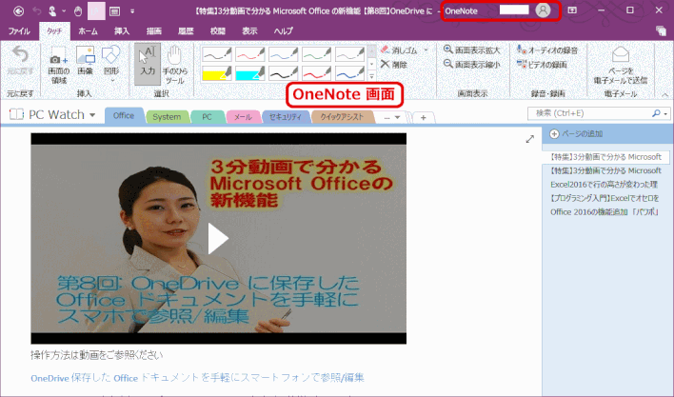
Task: Choose the thick blue pen in bottom row
Action: point(349,73)
